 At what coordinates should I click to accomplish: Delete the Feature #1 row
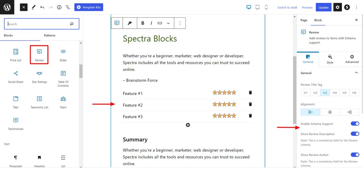click(250, 93)
